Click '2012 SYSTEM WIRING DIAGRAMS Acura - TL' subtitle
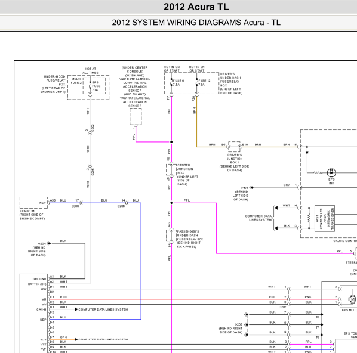The image size is (357, 353). (196, 23)
